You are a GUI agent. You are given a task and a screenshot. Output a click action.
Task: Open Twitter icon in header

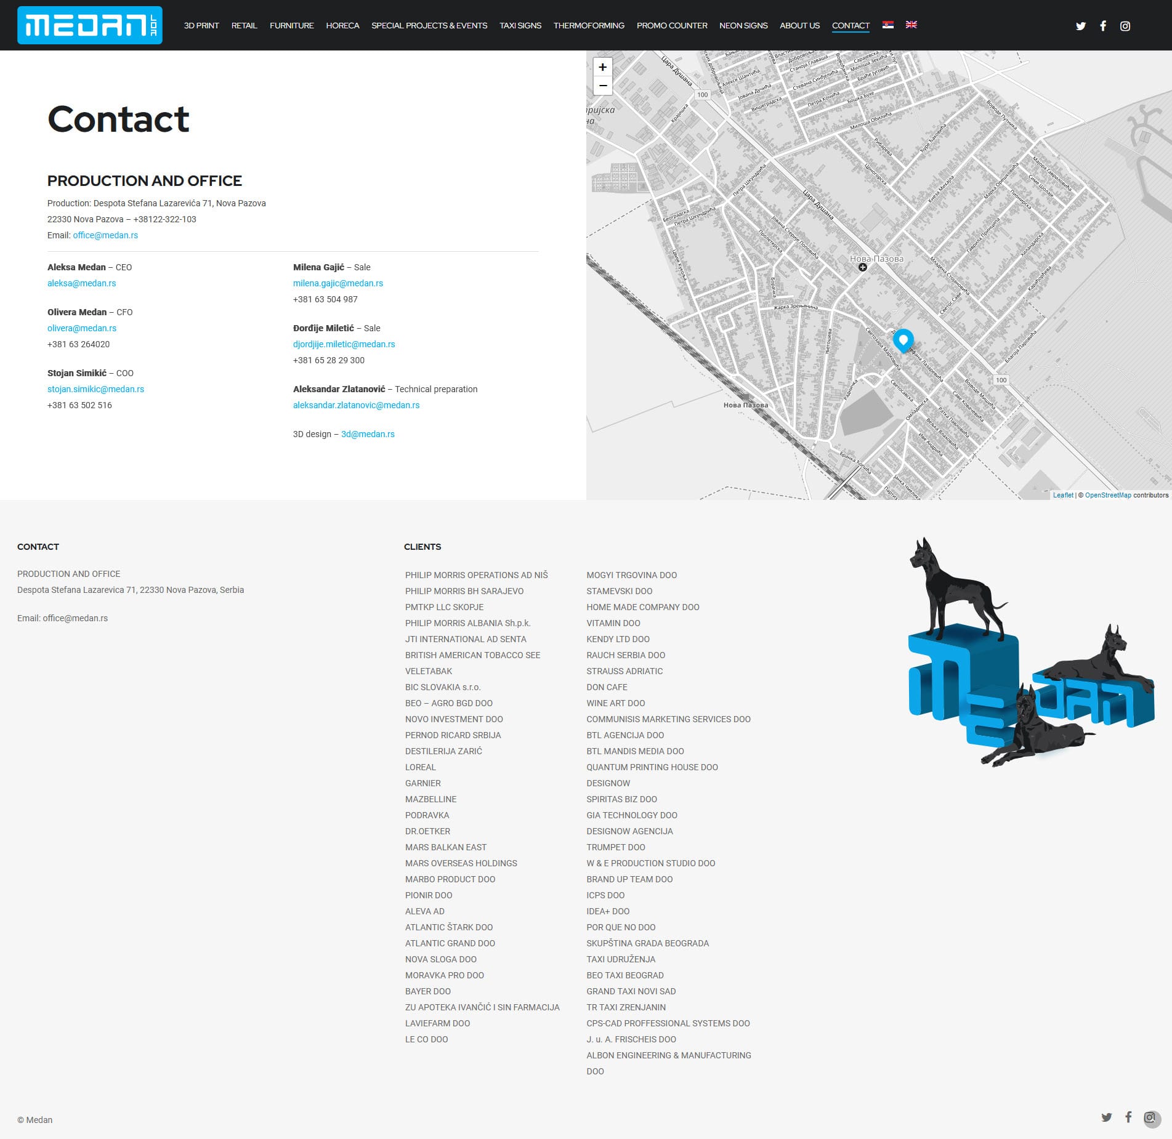pyautogui.click(x=1081, y=26)
